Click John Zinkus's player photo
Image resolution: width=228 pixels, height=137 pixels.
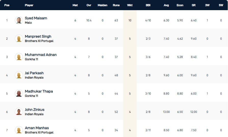tap(19, 112)
